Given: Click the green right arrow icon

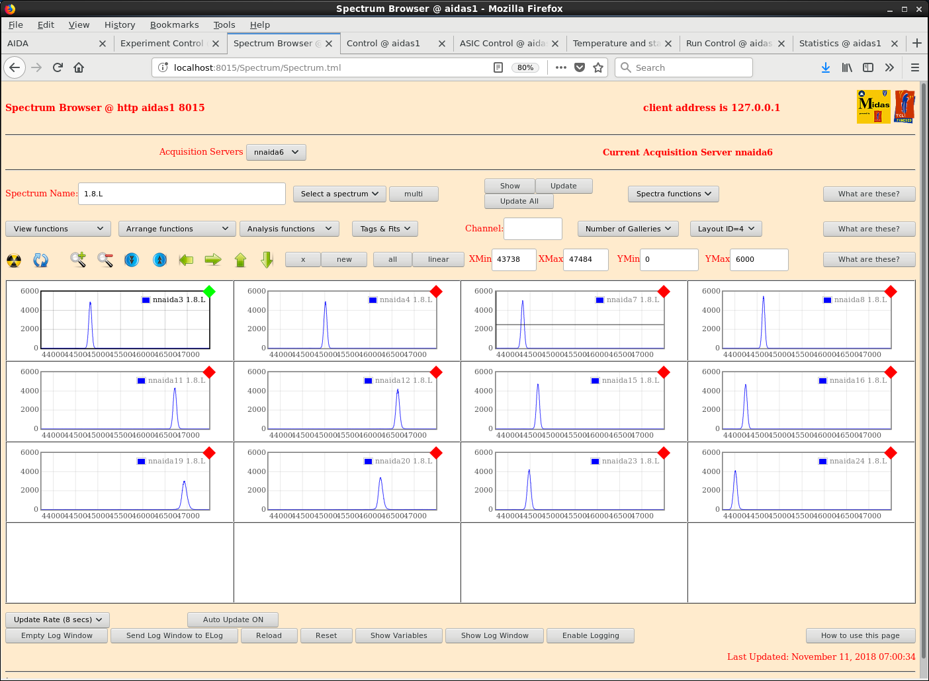Looking at the screenshot, I should [213, 260].
